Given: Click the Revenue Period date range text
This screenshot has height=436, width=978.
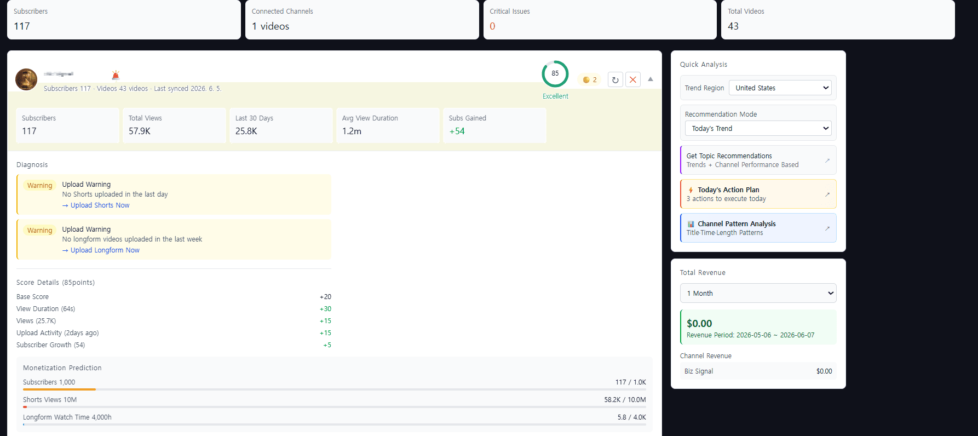Looking at the screenshot, I should 750,335.
